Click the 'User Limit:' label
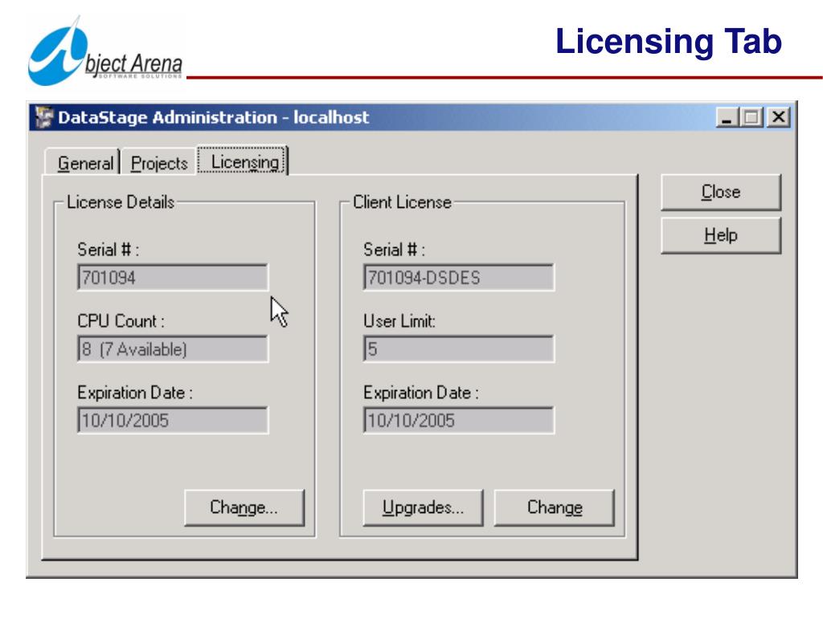The width and height of the screenshot is (823, 635). pos(399,321)
